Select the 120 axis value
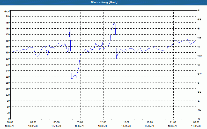The width and height of the screenshot is (207, 129). pyautogui.click(x=8, y=95)
